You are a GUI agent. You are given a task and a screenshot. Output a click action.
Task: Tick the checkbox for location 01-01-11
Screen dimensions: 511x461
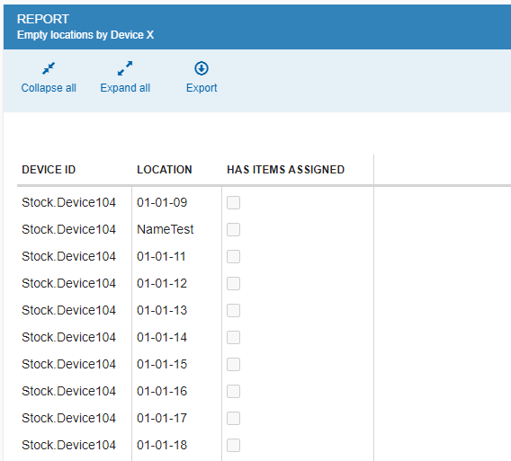coord(233,256)
